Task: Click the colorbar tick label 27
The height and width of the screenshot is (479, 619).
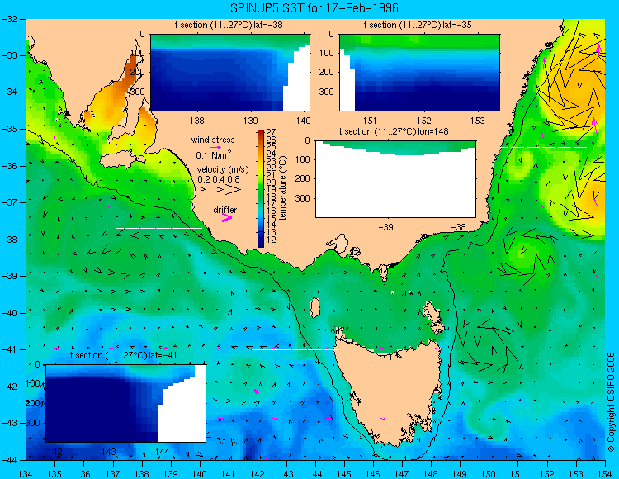Action: click(x=272, y=132)
